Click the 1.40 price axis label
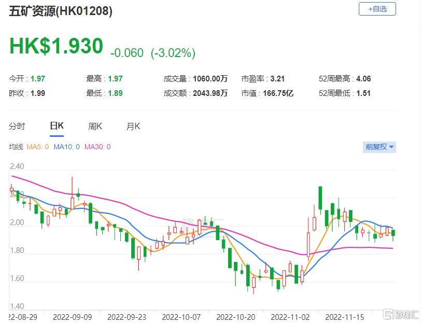The width and height of the screenshot is (422, 323). pos(17,306)
